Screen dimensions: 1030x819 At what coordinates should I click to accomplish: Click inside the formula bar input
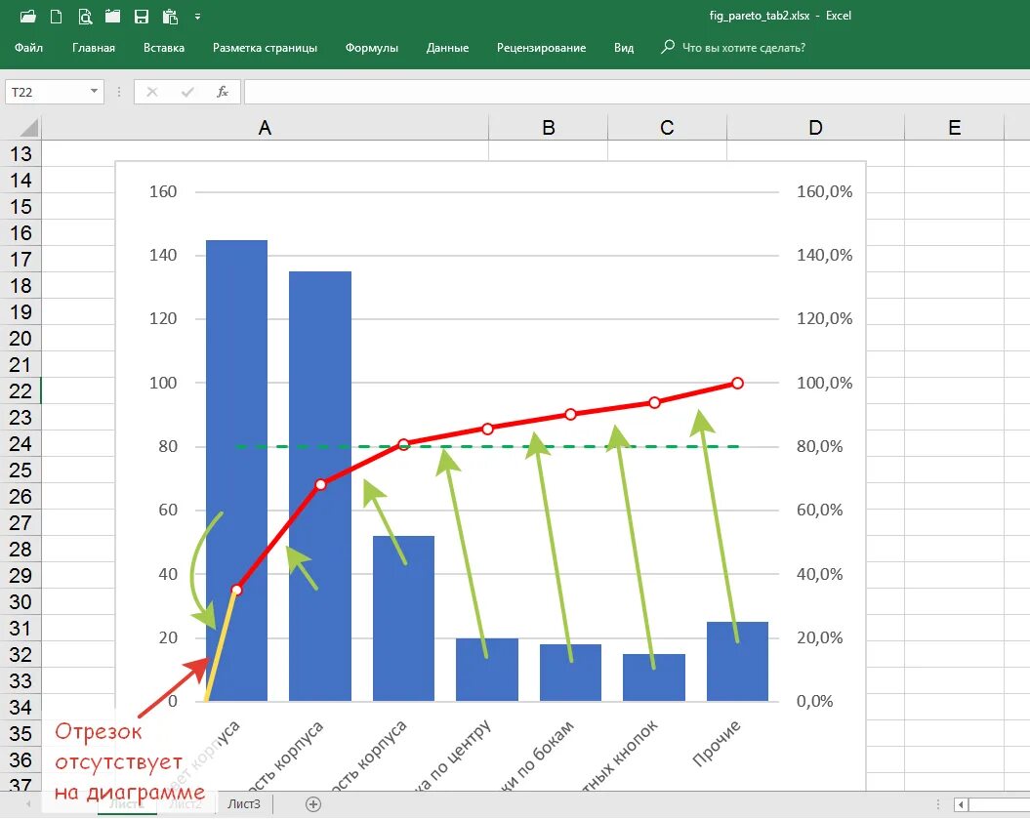[x=637, y=92]
